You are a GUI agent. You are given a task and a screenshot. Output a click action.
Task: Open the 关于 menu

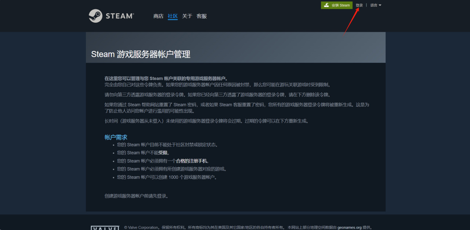pyautogui.click(x=187, y=16)
